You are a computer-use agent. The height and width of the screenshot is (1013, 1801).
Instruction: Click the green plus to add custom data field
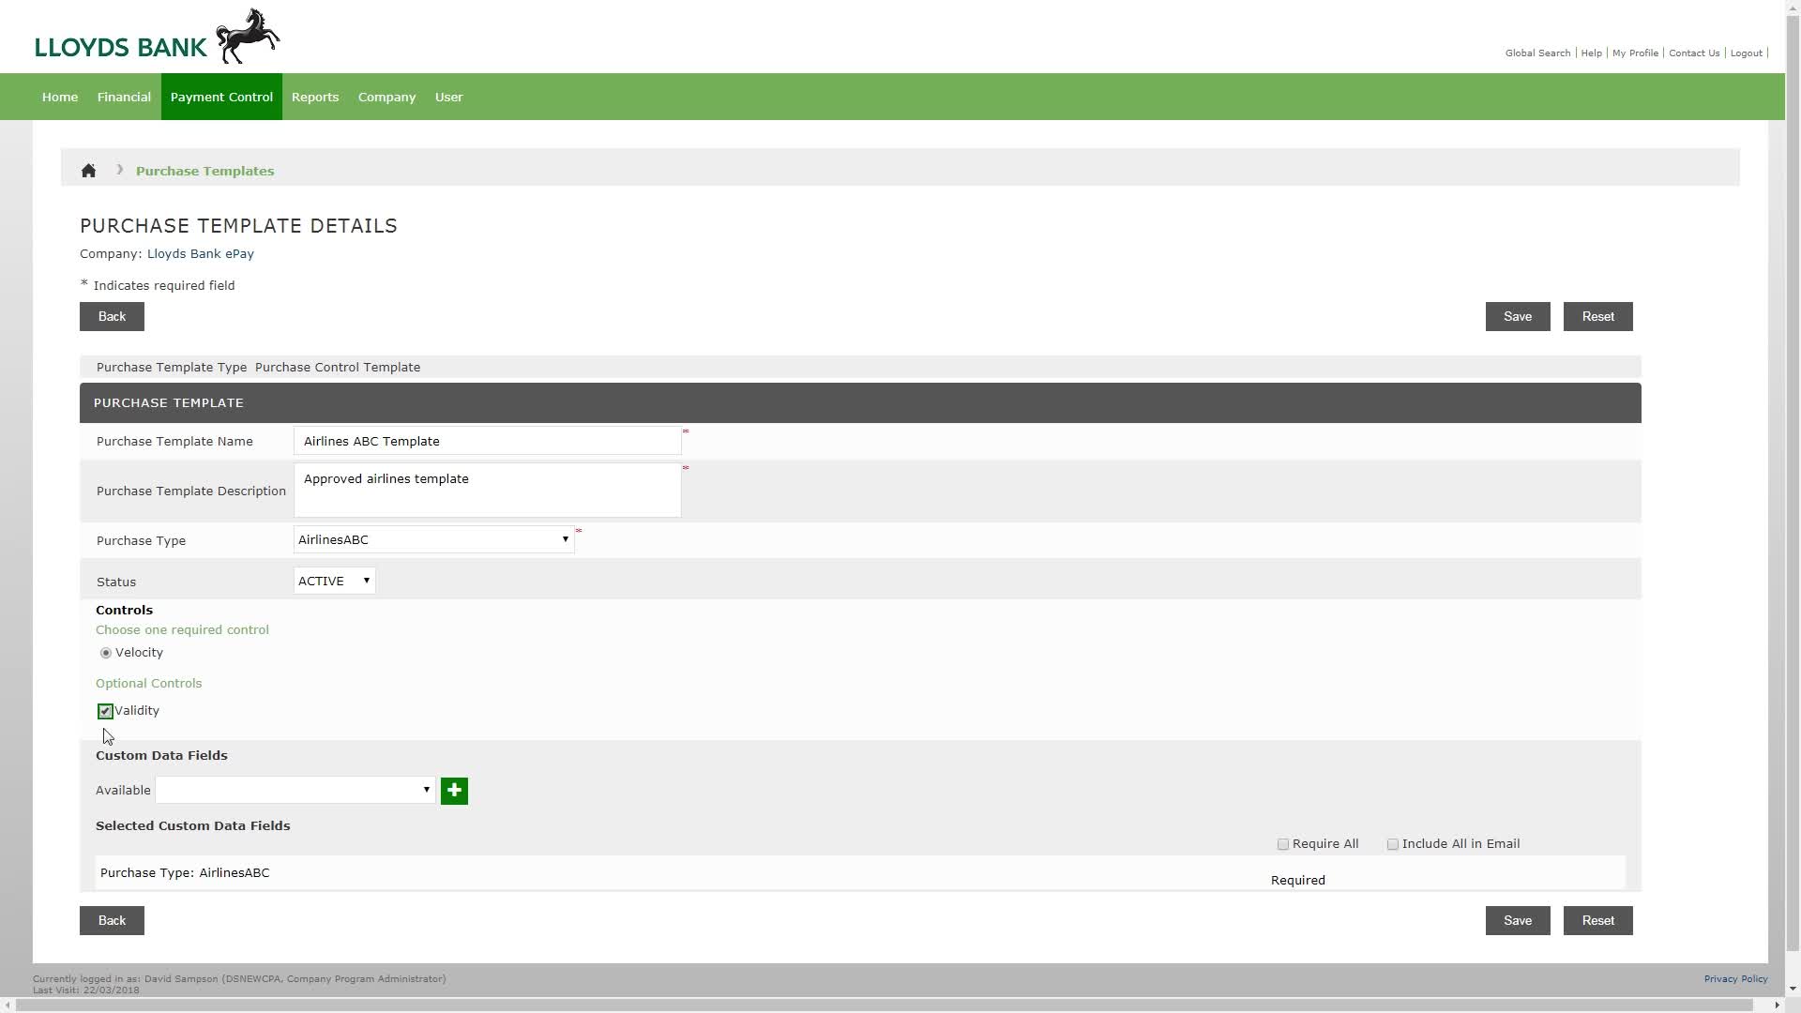click(x=454, y=791)
